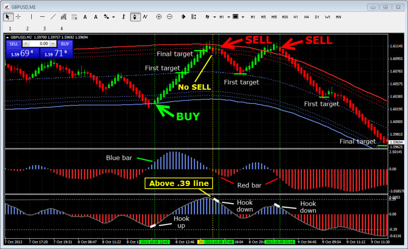Screen dimensions: 408x249
Task: Switch to M5 timeframe
Action: (263, 17)
